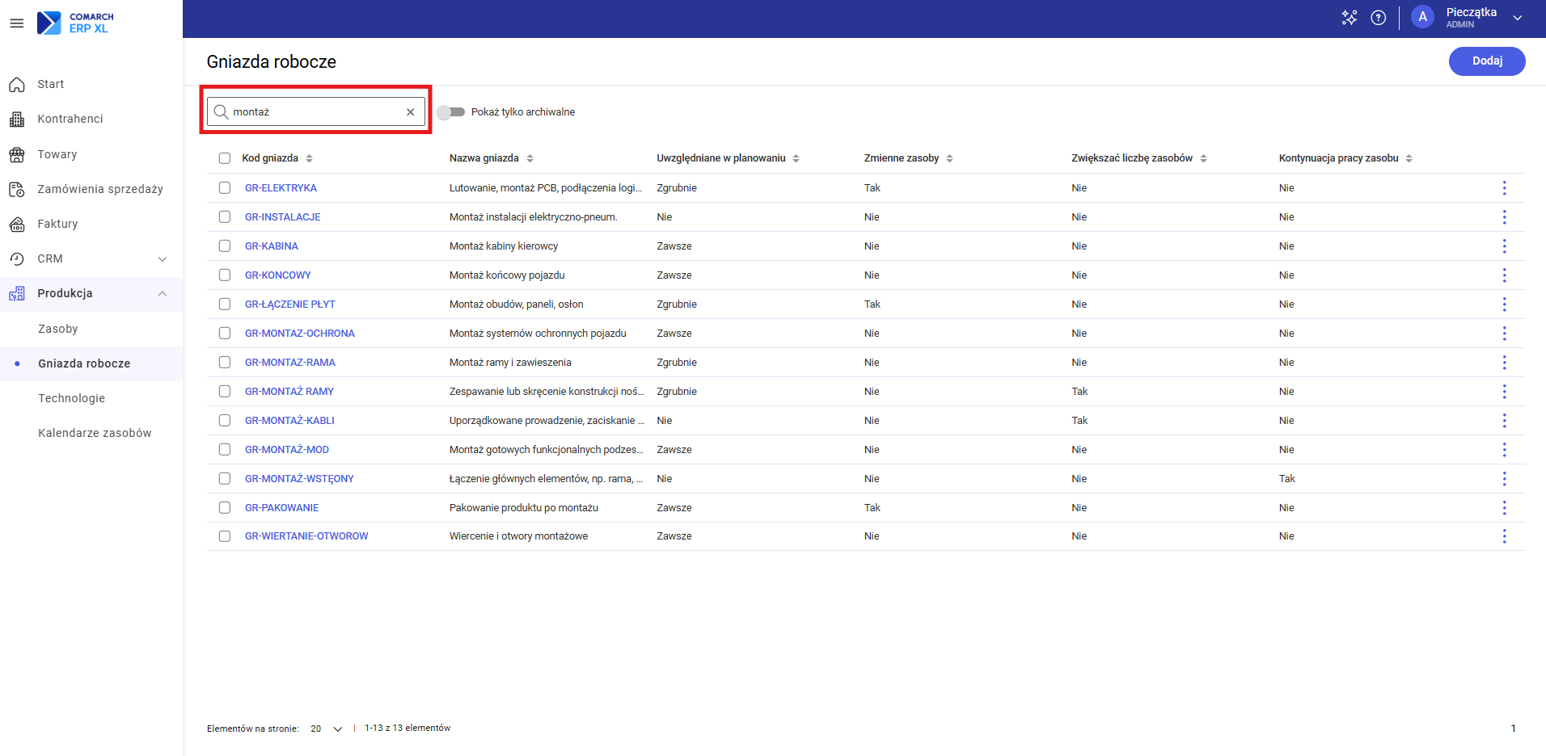
Task: Tick the checkbox for GR-KABINA row
Action: (225, 246)
